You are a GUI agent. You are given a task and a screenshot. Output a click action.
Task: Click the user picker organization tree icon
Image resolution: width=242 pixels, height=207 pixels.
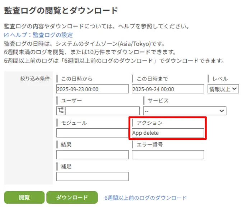61,111
